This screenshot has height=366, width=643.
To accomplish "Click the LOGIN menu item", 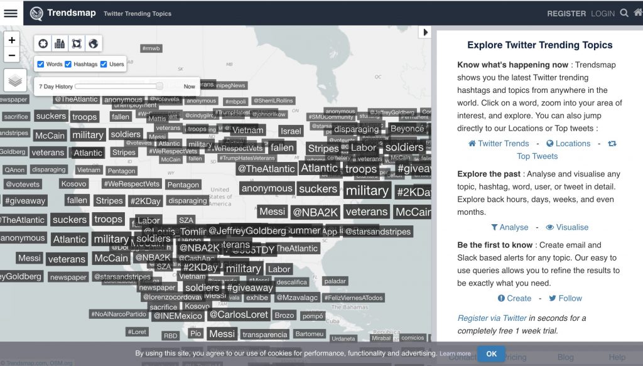I will click(x=603, y=14).
